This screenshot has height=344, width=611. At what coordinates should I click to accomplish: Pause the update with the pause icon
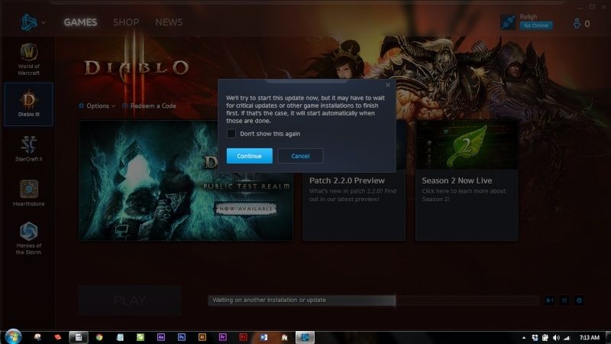[x=564, y=300]
